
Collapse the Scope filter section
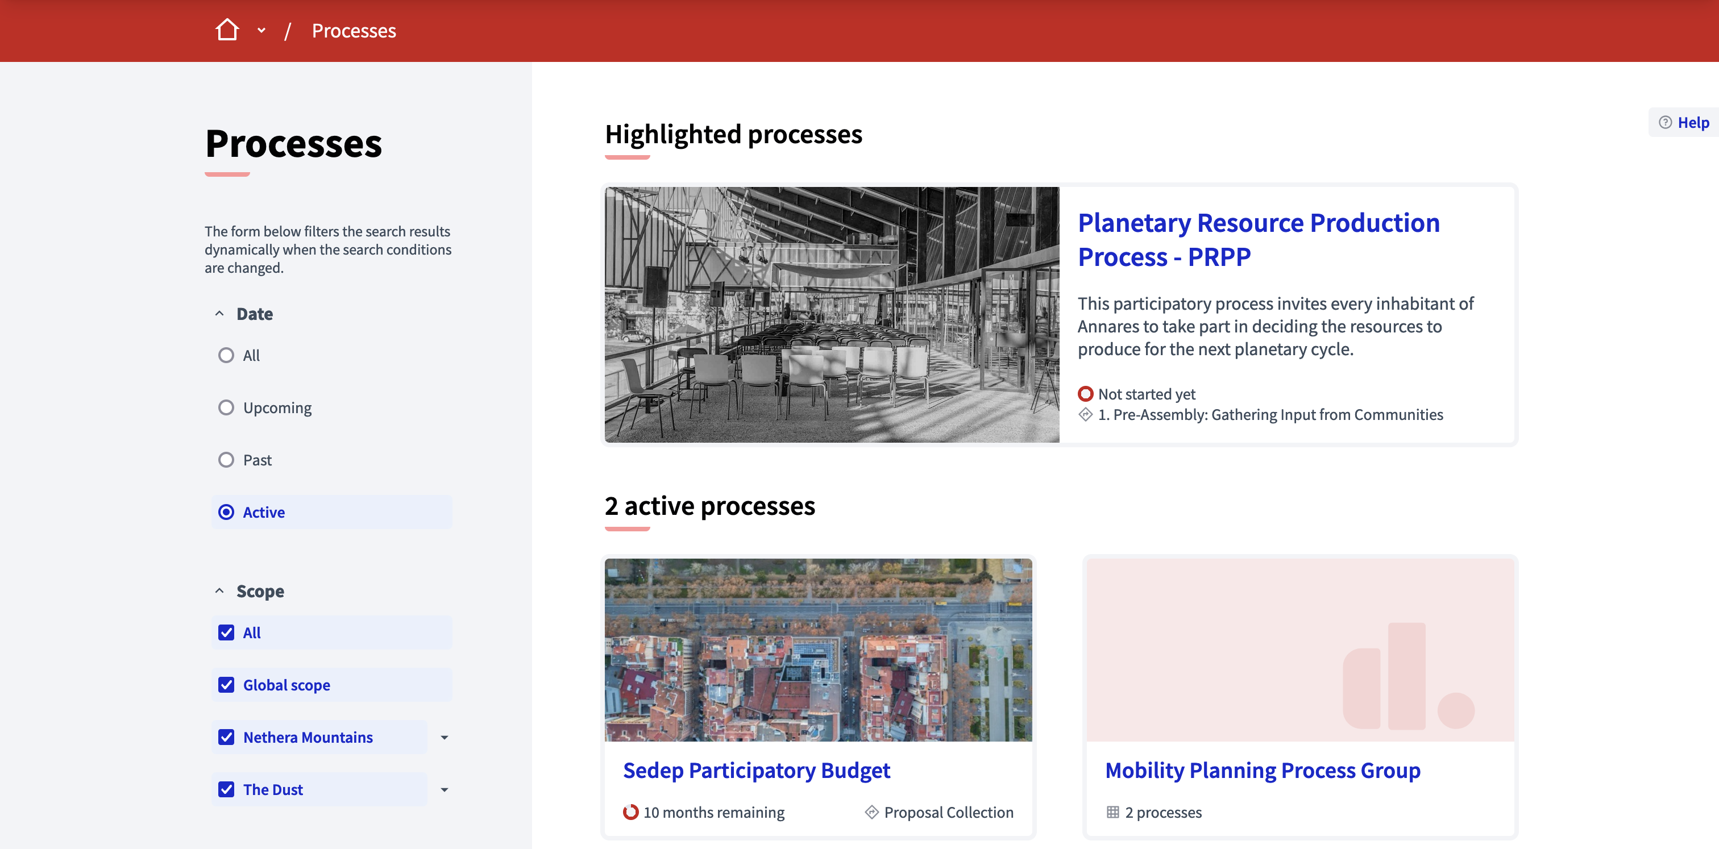[x=219, y=591]
